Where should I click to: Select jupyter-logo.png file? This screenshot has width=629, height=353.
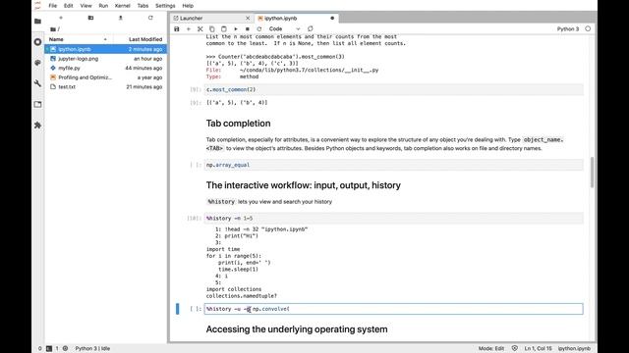[x=105, y=59]
